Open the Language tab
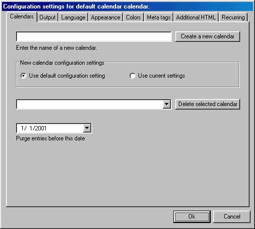This screenshot has height=229, width=255. click(73, 17)
